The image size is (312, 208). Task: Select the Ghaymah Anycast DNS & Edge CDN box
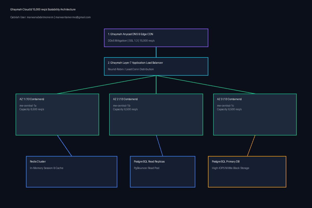tap(156, 38)
